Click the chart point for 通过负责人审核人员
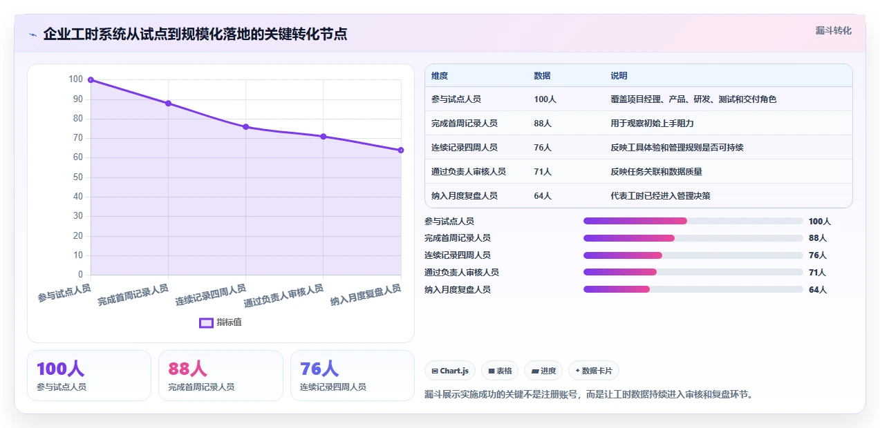880x428 pixels. tap(324, 137)
